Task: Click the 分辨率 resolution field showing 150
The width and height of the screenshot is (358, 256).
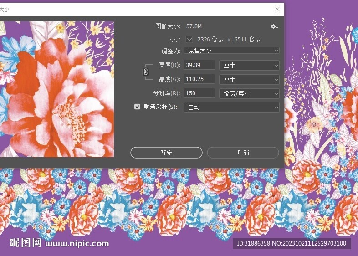Action: pos(199,93)
